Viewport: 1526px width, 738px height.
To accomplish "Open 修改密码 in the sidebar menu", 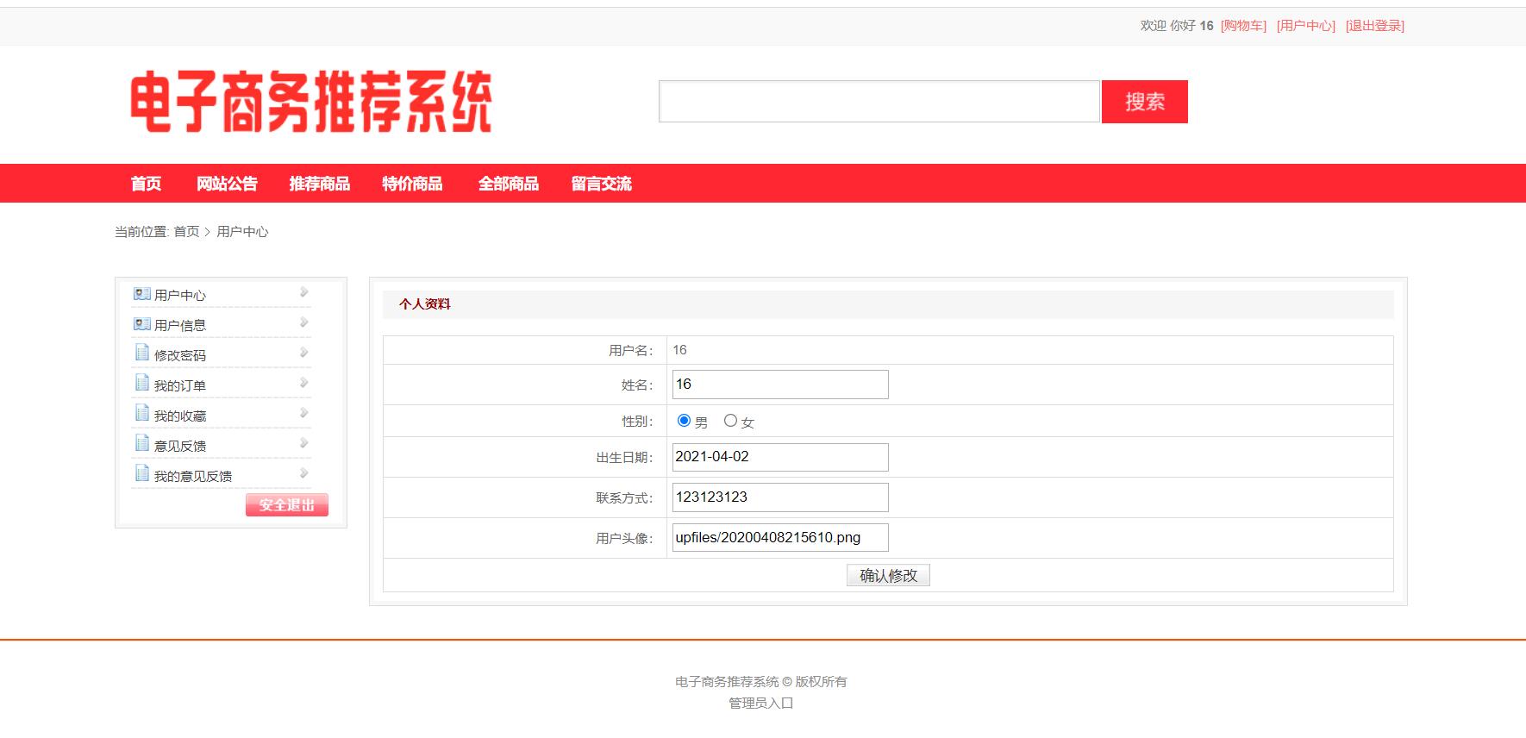I will (180, 355).
